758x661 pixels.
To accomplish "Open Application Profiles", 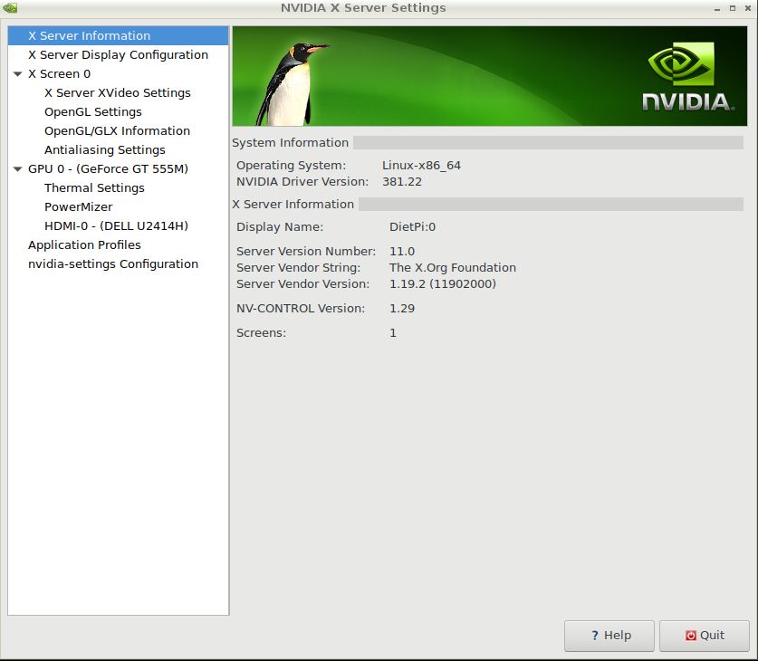I will pyautogui.click(x=84, y=245).
